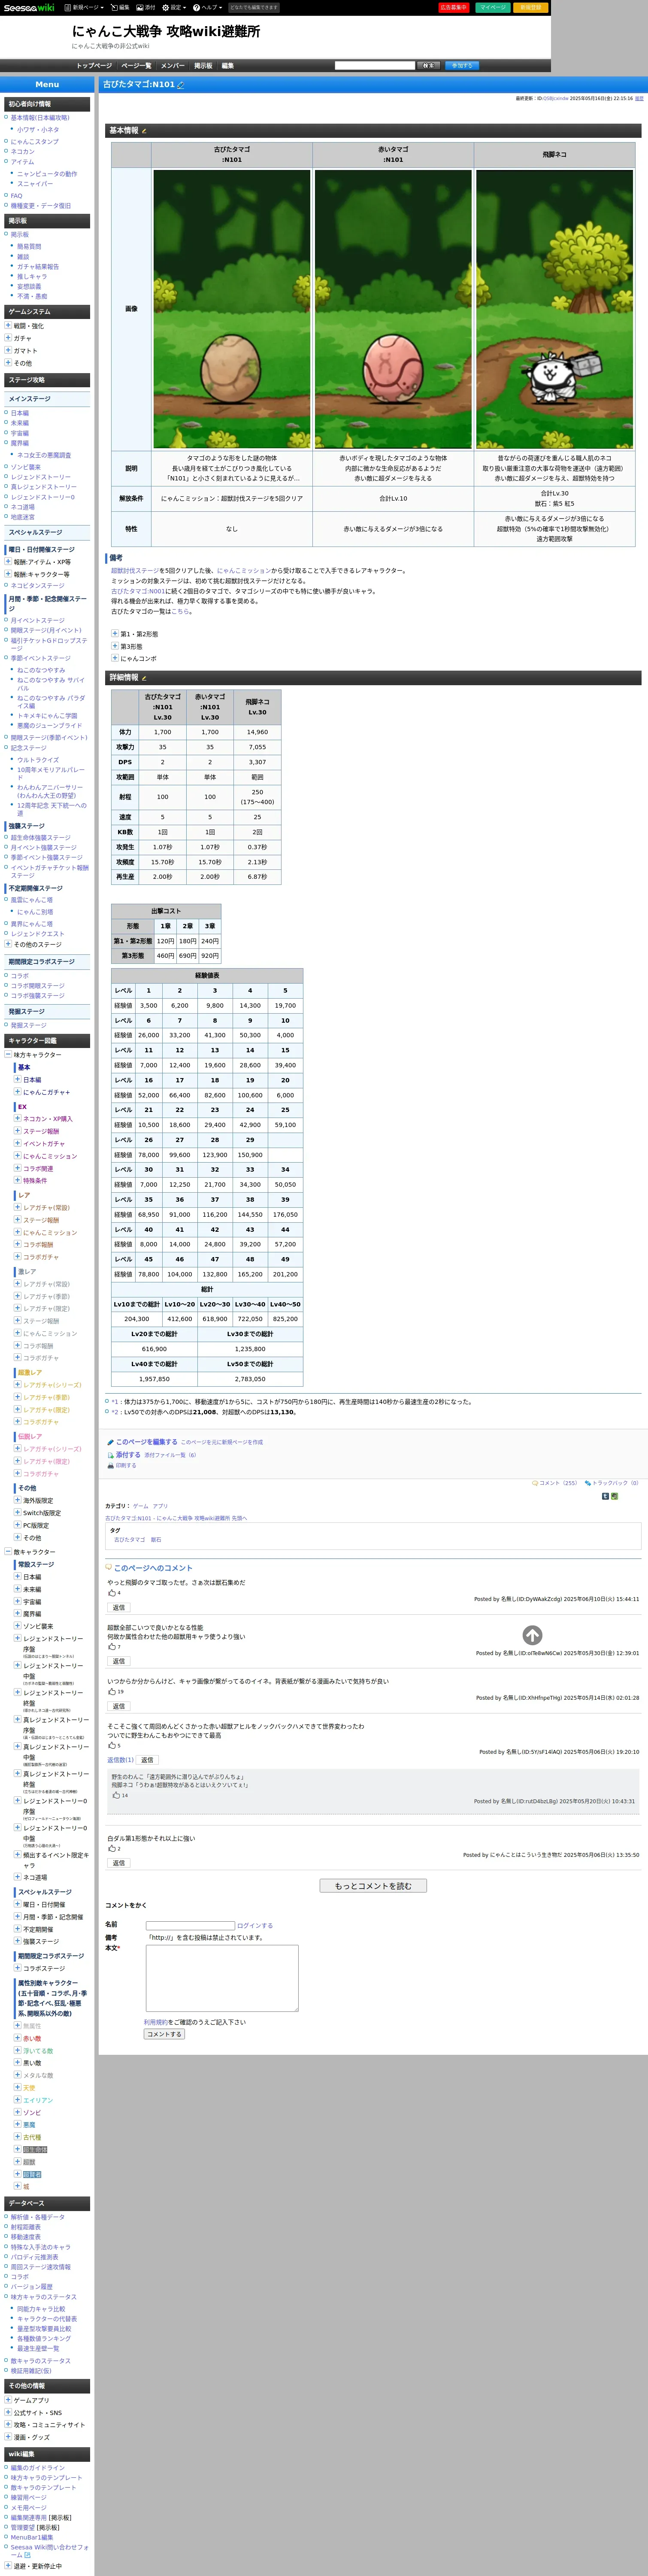Click the comment bubble icon beside コメント (255)
The width and height of the screenshot is (648, 2576).
tap(535, 1483)
